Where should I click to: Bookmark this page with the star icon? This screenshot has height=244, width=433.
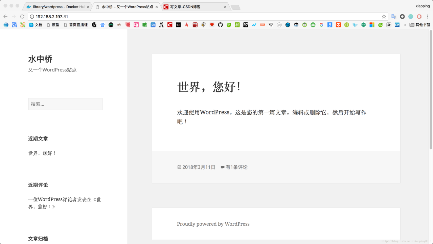pos(384,17)
